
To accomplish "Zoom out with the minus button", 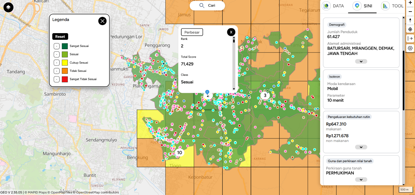I will (x=410, y=11).
